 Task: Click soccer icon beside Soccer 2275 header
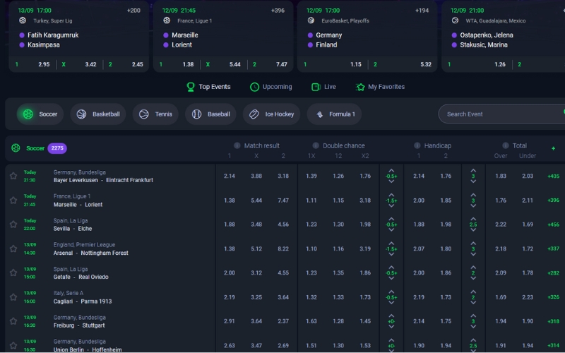(x=16, y=148)
